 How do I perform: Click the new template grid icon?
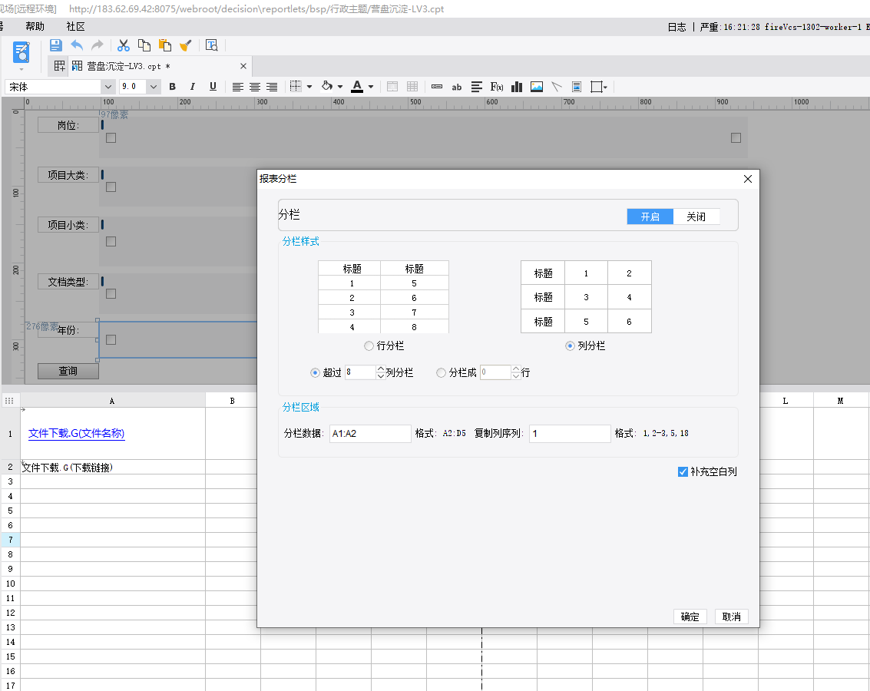(x=59, y=66)
